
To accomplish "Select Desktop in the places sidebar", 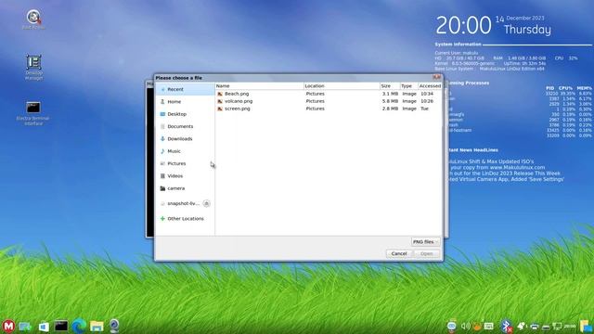I will point(185,114).
